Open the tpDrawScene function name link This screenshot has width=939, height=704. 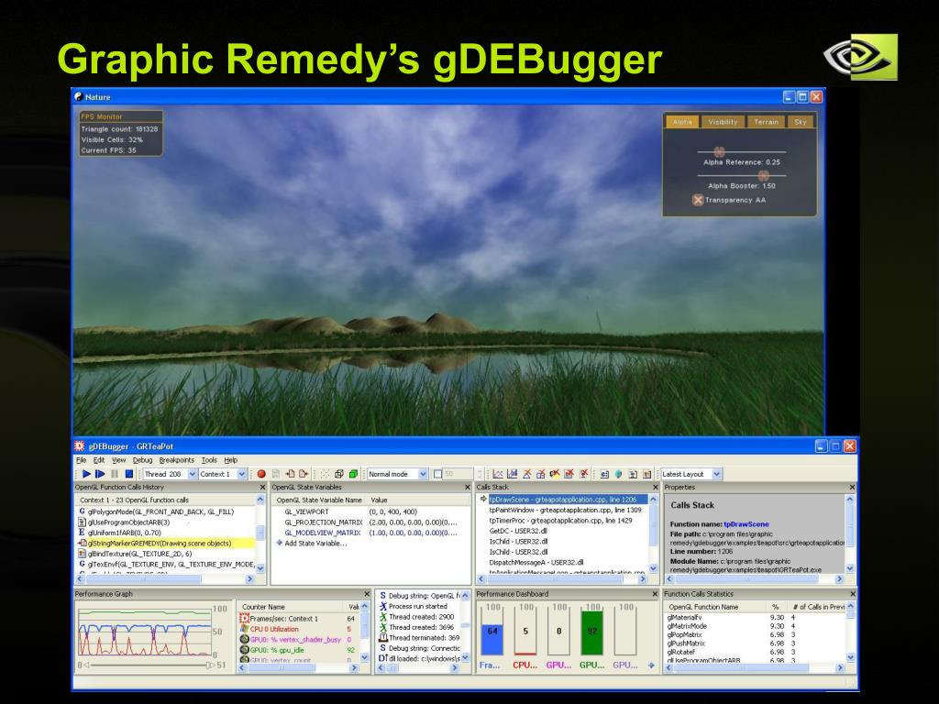point(746,524)
